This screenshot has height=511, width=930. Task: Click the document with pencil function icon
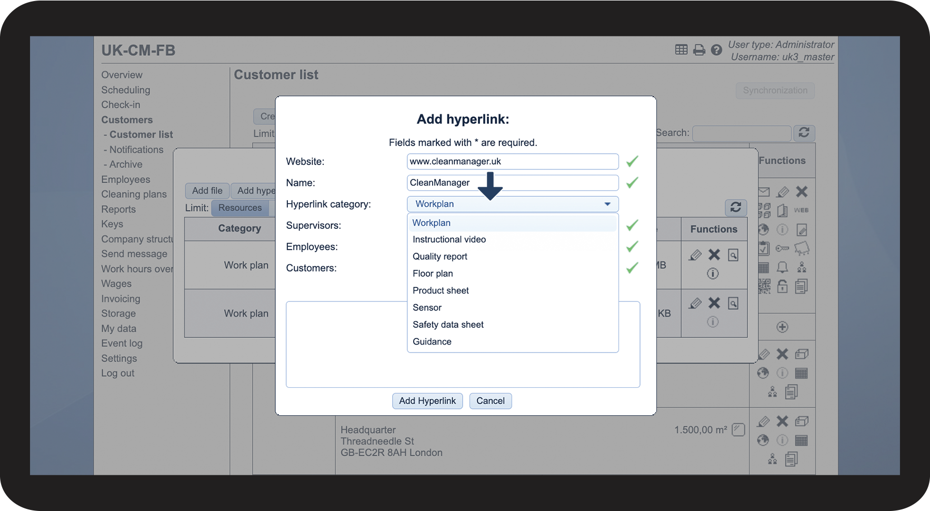tap(802, 229)
